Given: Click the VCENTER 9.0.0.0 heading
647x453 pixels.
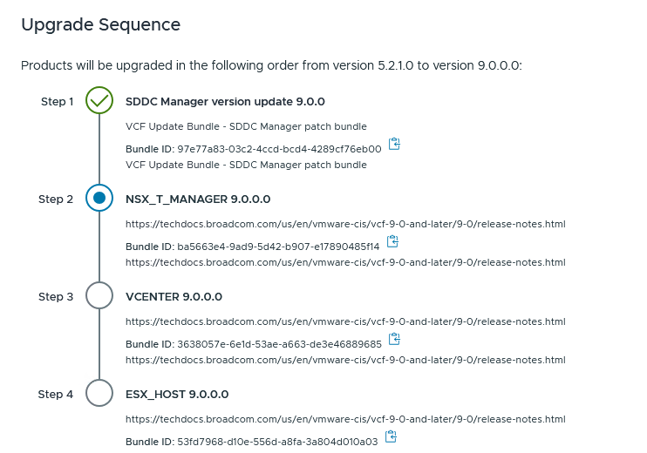Looking at the screenshot, I should (174, 297).
